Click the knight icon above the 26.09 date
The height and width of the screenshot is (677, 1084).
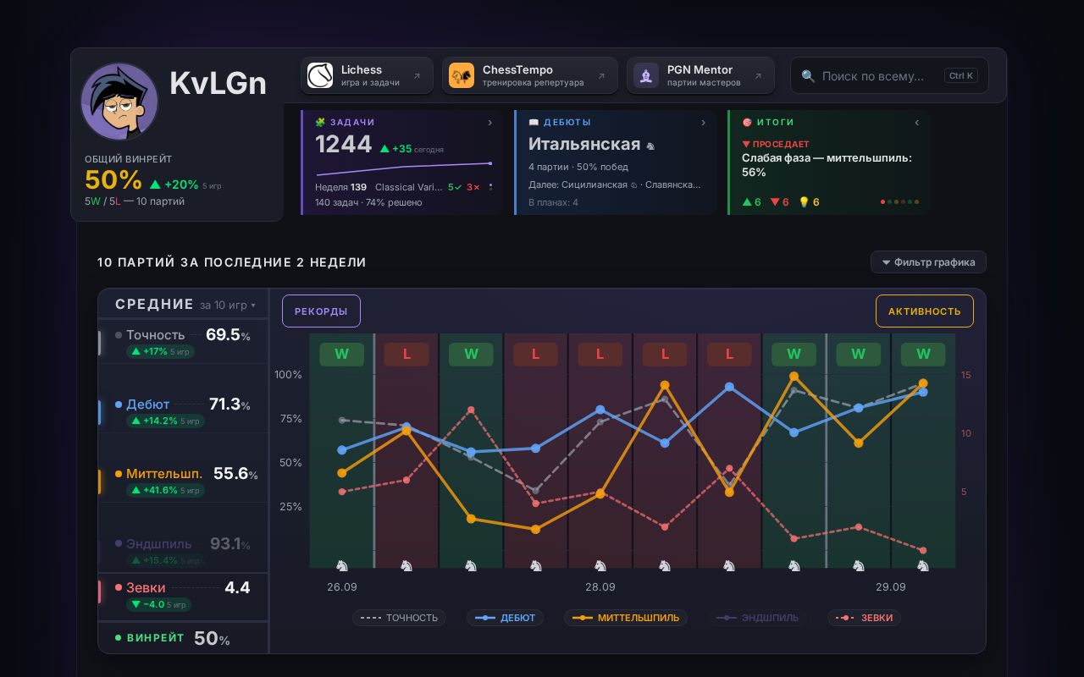point(342,565)
